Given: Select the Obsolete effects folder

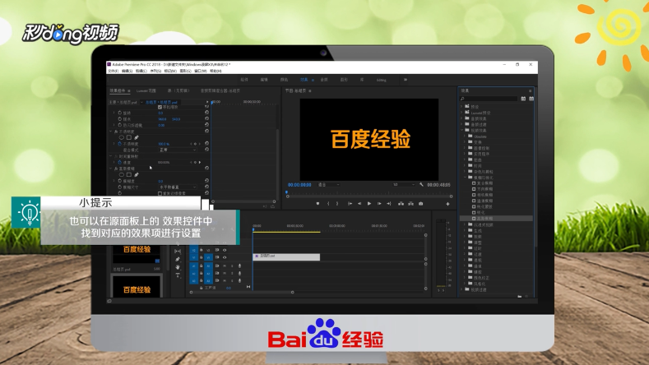Looking at the screenshot, I should click(x=480, y=136).
